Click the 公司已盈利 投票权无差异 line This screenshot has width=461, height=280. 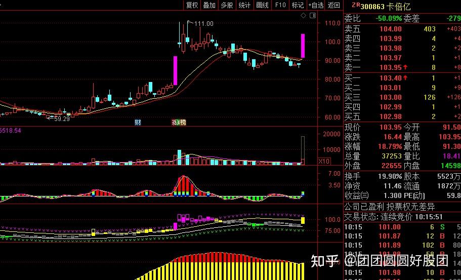click(389, 207)
